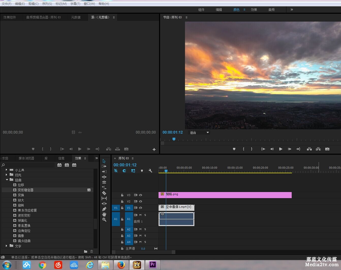
Task: Hide the V3 track with eye icon
Action: point(141,195)
